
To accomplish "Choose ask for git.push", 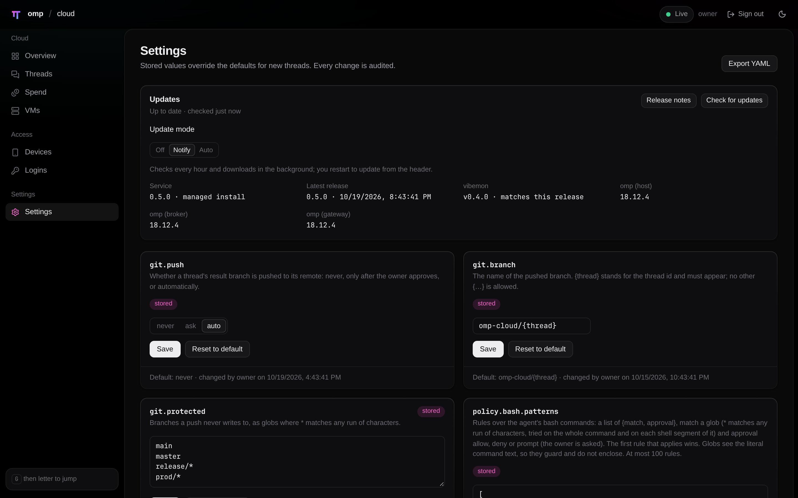I will pyautogui.click(x=190, y=326).
